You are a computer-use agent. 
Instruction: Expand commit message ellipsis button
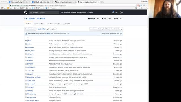(68, 33)
